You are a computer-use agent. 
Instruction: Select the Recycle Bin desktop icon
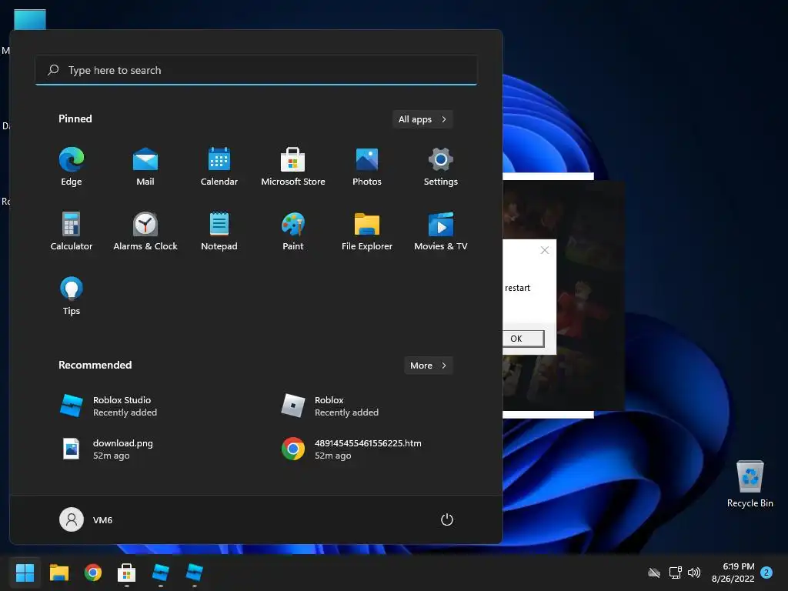click(750, 484)
